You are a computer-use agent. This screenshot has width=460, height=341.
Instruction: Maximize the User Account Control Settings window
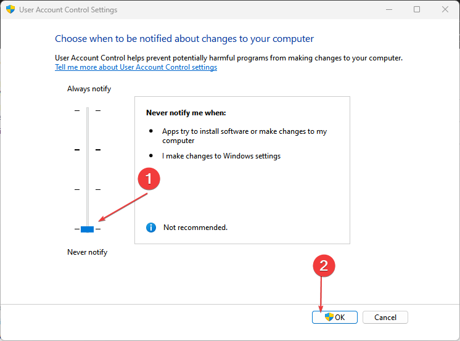(x=417, y=10)
